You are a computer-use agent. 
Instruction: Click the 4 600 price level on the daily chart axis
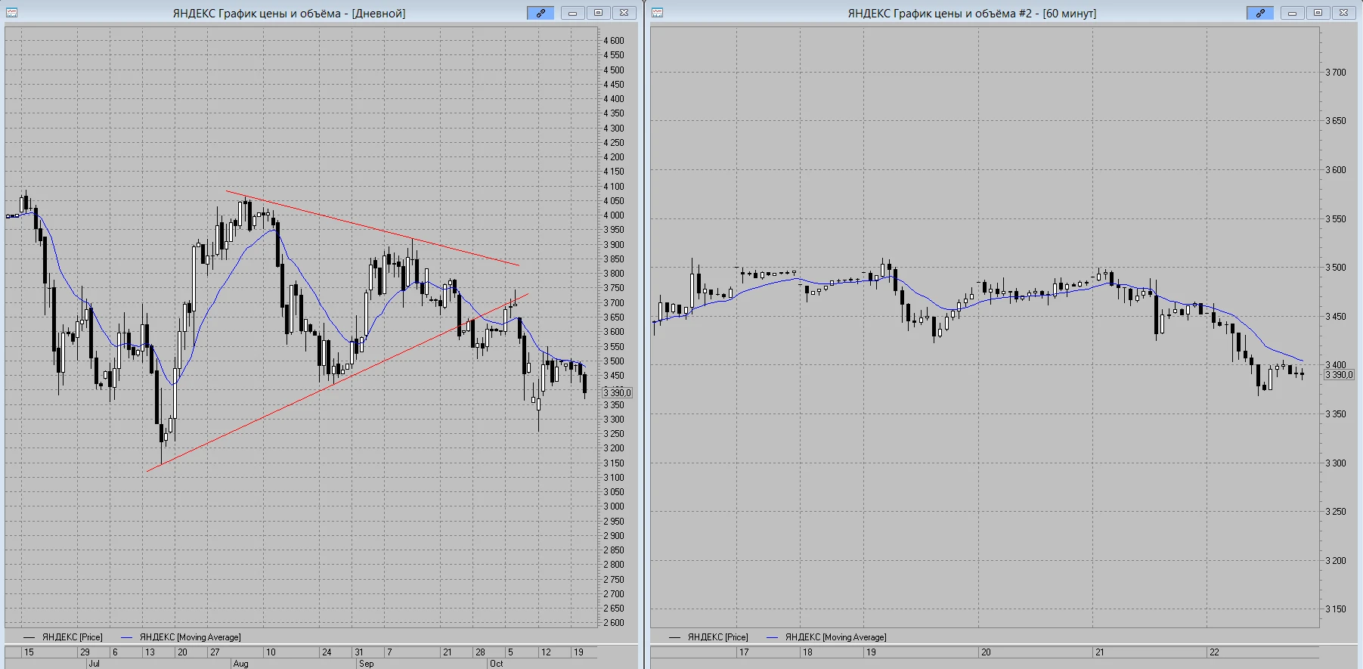pos(614,41)
